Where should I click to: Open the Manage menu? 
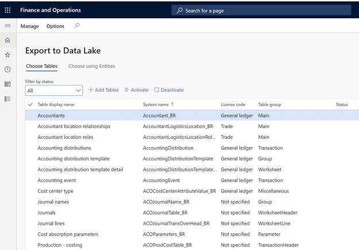(x=30, y=26)
